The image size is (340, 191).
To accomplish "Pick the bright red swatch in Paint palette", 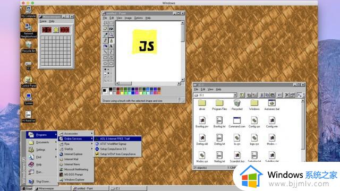I will [118, 93].
